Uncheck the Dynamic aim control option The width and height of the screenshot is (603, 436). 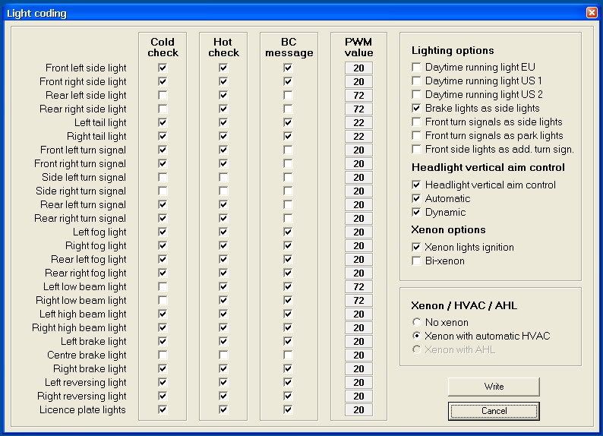click(416, 213)
